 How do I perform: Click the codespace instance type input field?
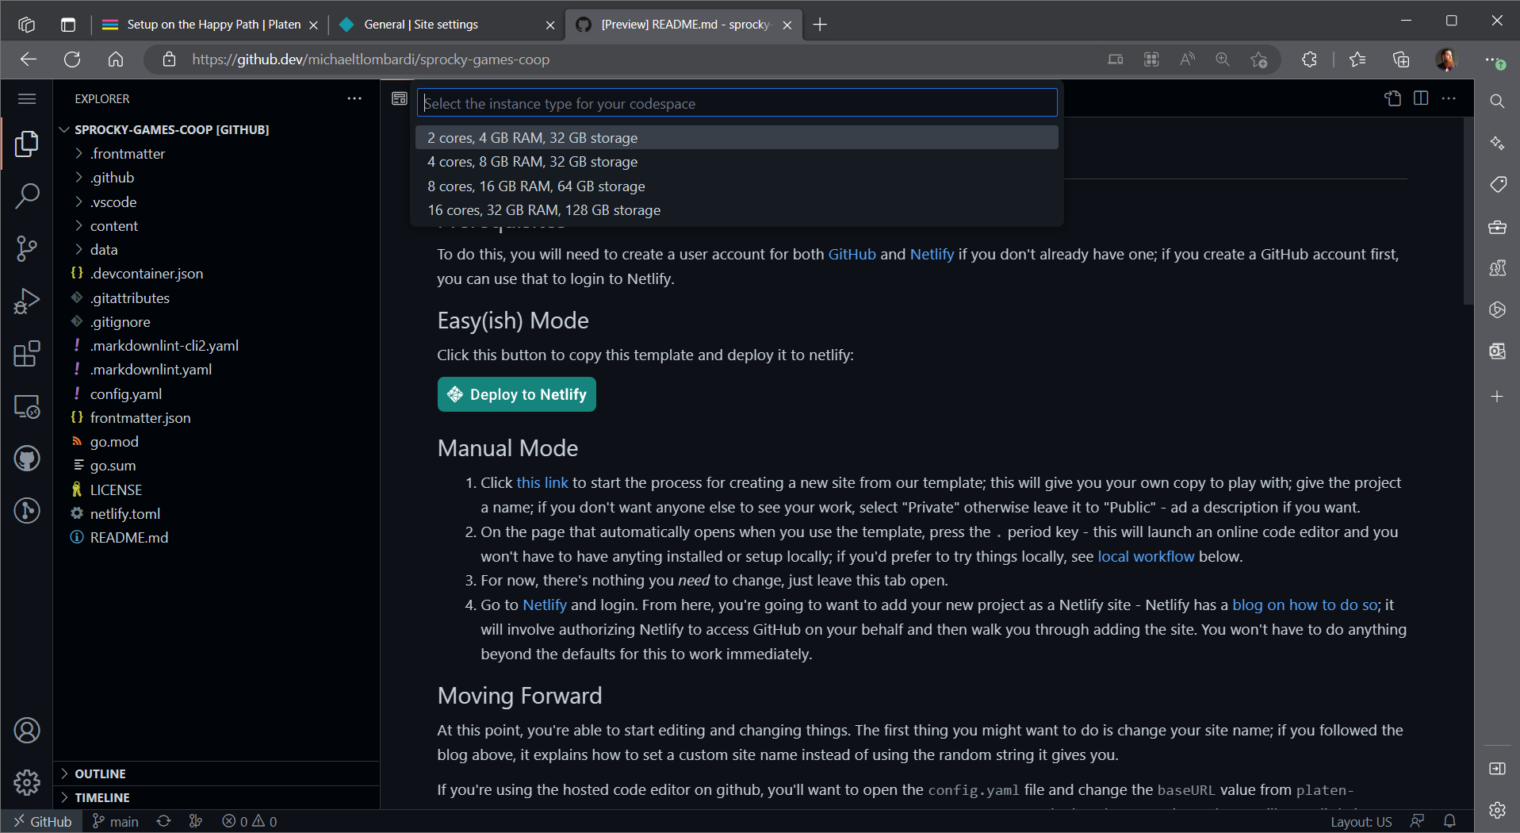click(737, 103)
